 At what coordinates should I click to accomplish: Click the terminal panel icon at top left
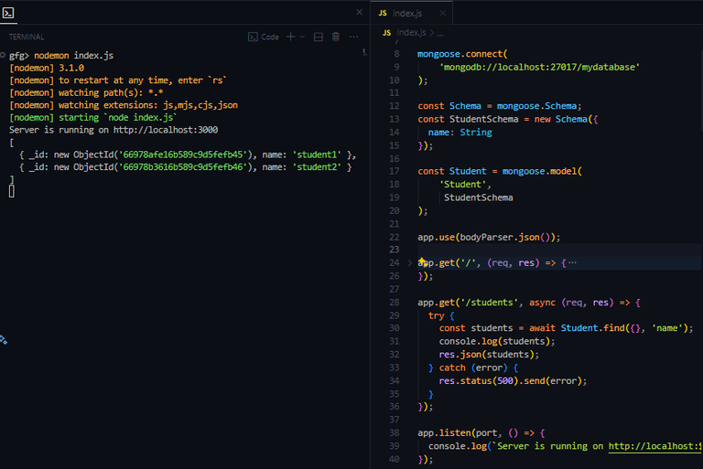coord(8,13)
